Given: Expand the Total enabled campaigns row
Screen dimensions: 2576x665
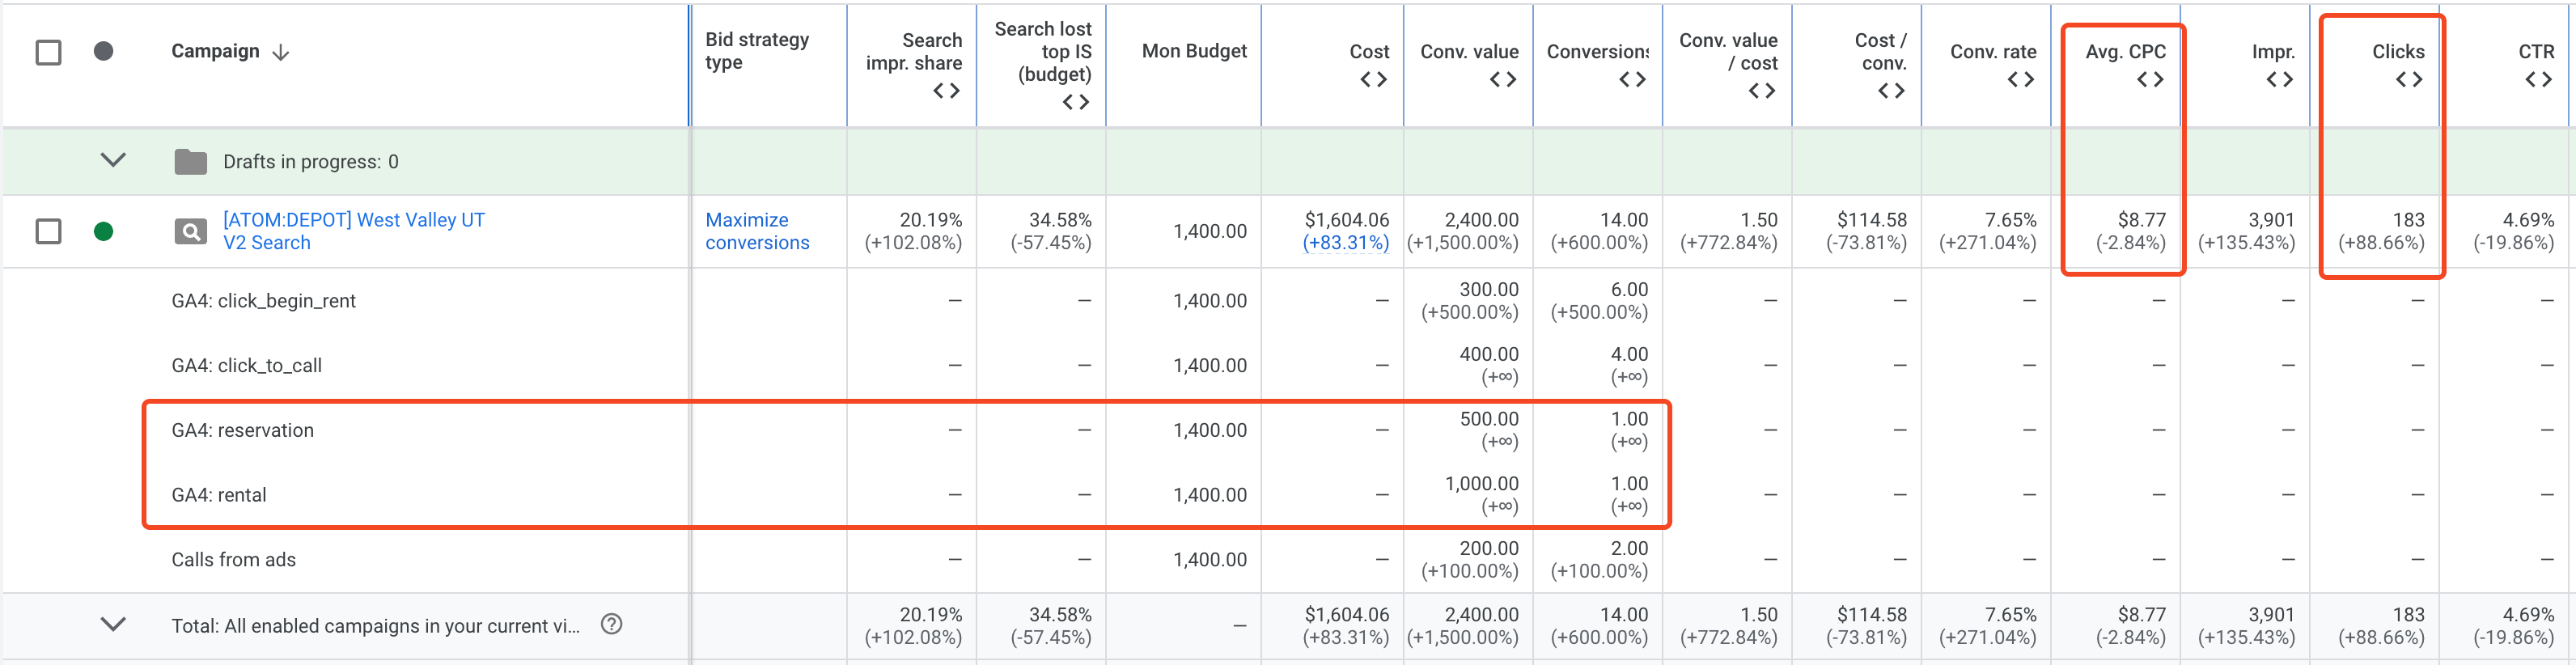Looking at the screenshot, I should tap(113, 624).
